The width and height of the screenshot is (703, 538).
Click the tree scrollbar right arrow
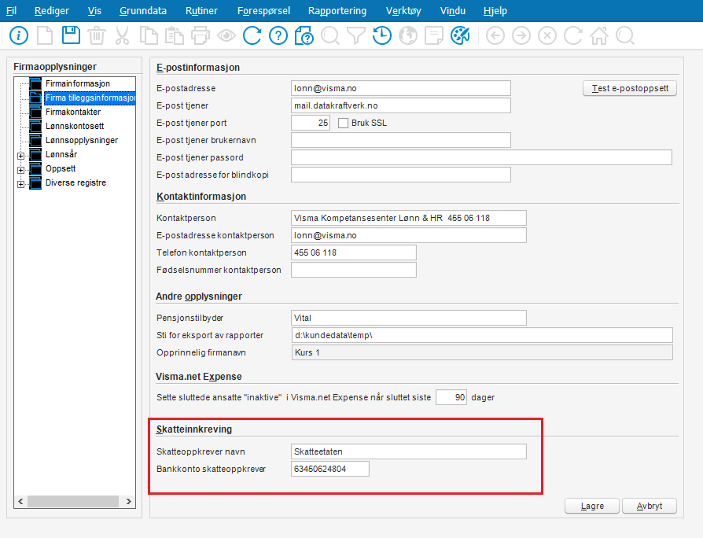(129, 501)
